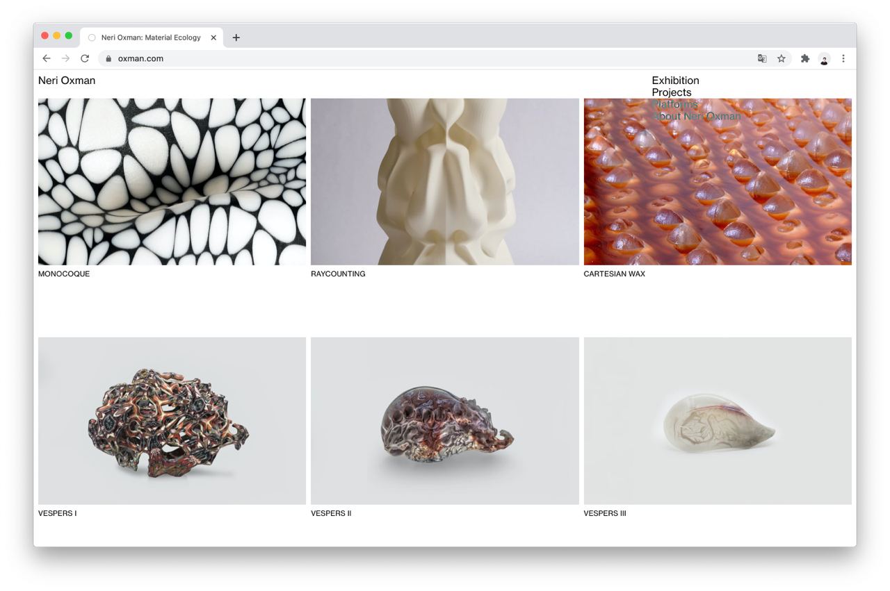The width and height of the screenshot is (890, 591).
Task: Open the Platforms menu link
Action: point(674,104)
